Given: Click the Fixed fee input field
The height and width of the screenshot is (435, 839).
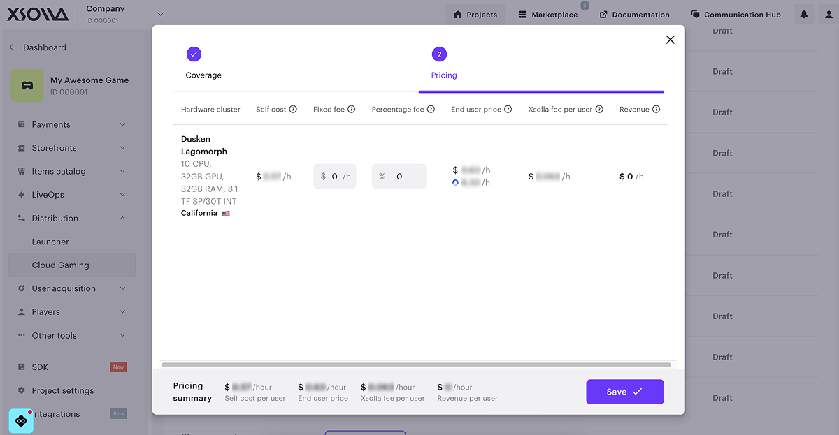Looking at the screenshot, I should pos(335,177).
